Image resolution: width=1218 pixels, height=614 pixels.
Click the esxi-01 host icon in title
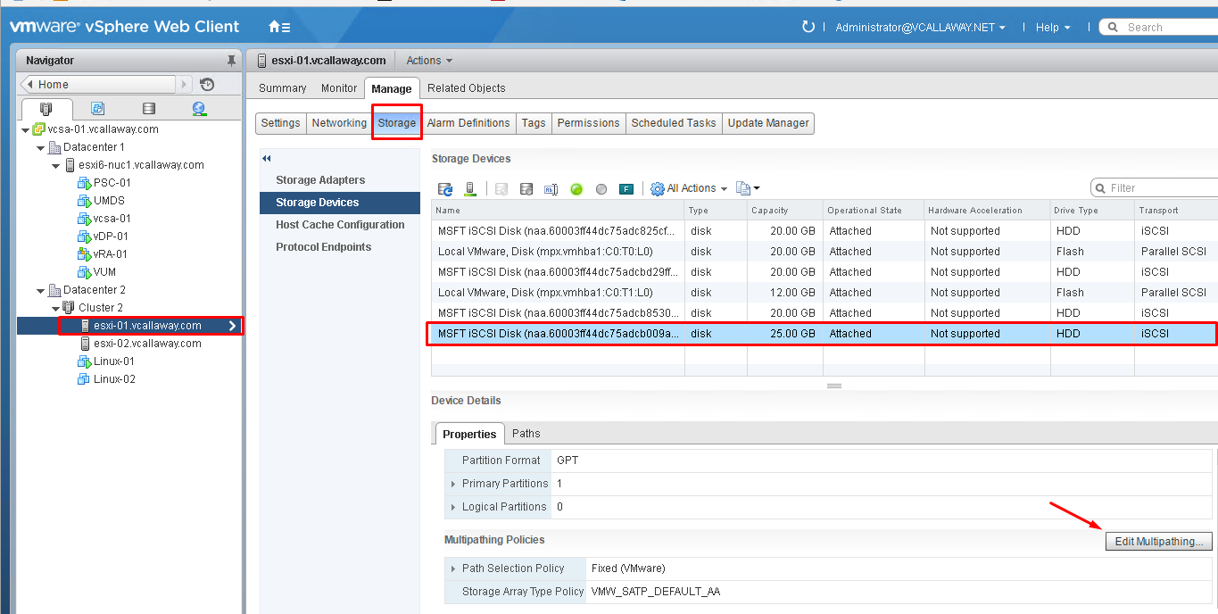coord(262,61)
